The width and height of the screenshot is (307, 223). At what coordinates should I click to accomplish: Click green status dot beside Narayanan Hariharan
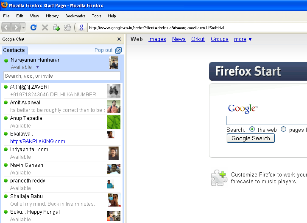(6, 60)
